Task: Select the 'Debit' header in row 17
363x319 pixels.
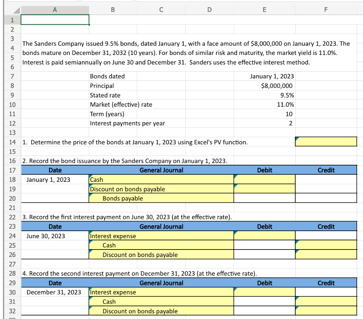Action: click(x=264, y=170)
